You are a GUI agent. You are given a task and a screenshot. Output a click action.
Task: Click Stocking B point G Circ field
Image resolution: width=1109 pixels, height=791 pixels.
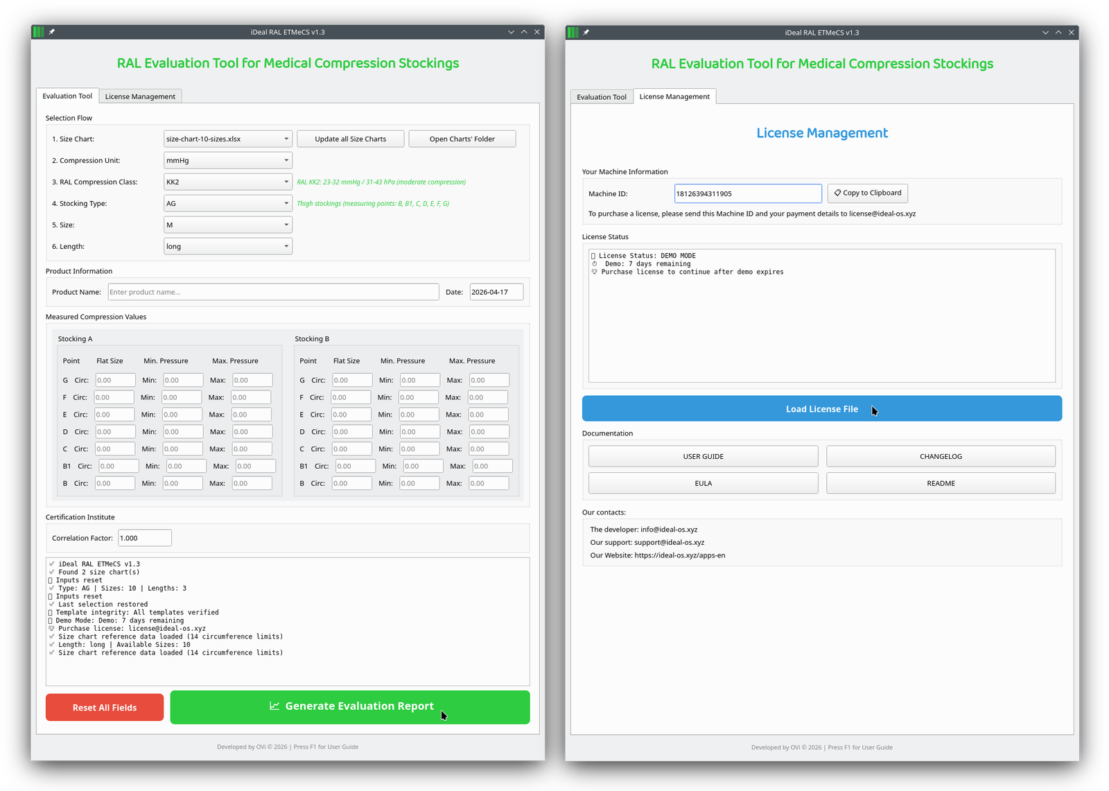tap(352, 380)
